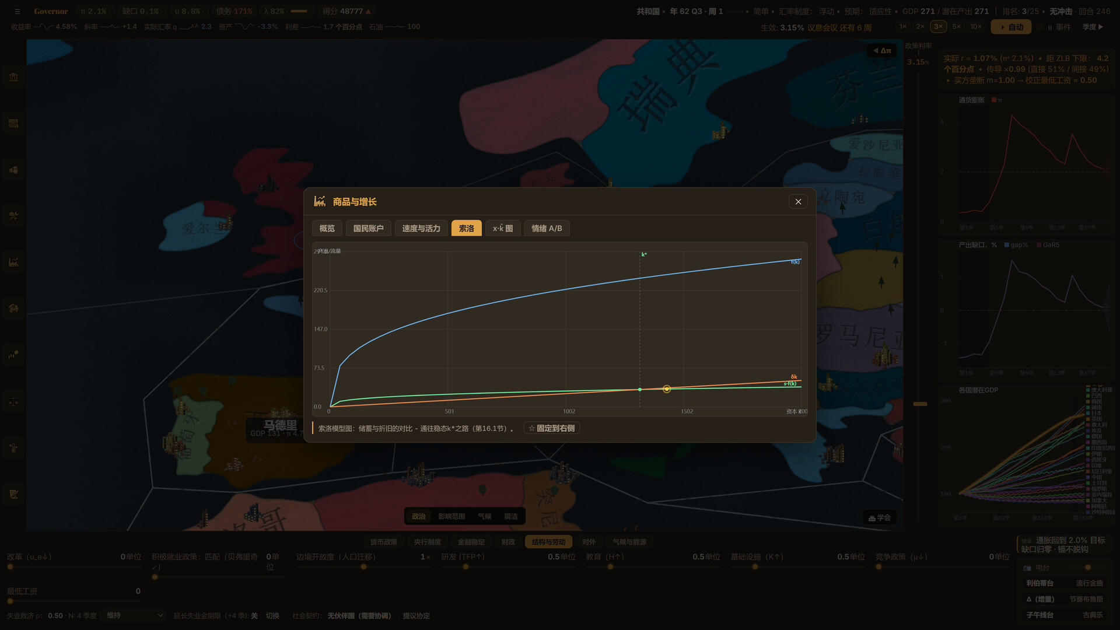Open the 速度与活力 tab
Image resolution: width=1120 pixels, height=630 pixels.
[421, 228]
